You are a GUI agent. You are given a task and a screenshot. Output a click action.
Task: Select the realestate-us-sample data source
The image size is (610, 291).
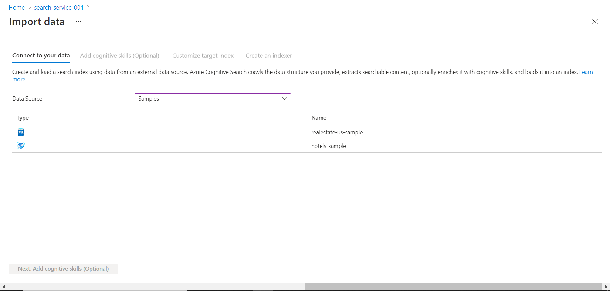tap(307, 132)
